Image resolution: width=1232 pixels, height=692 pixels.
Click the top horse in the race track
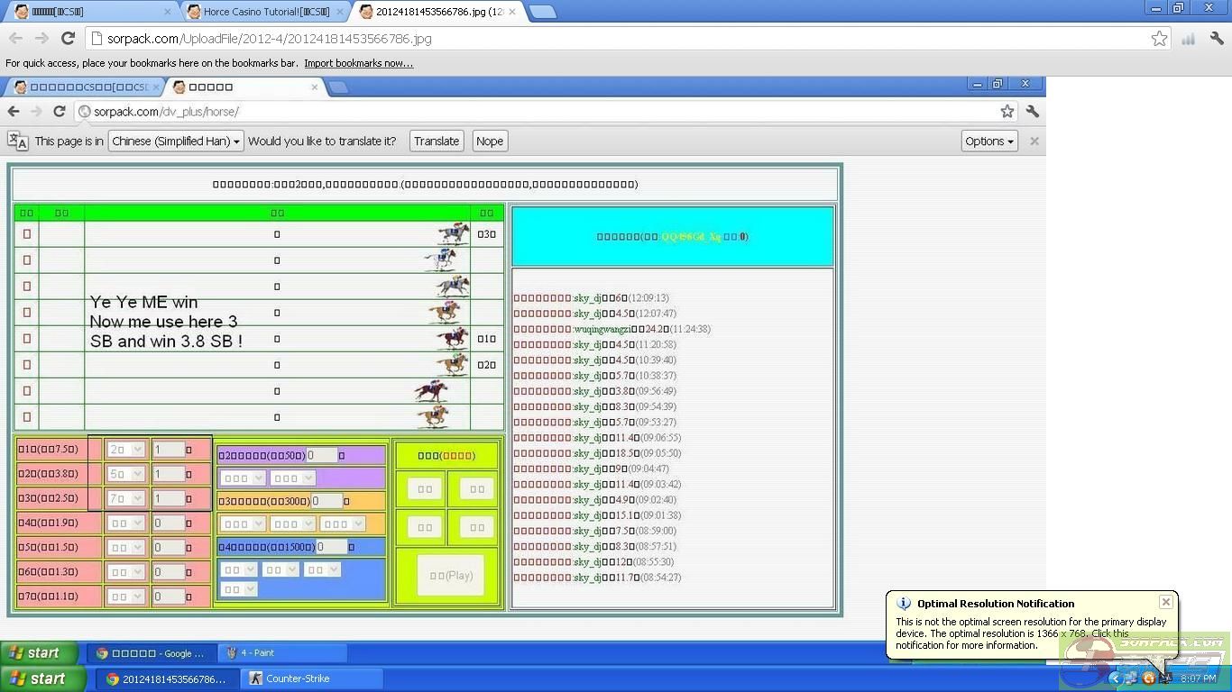(453, 233)
